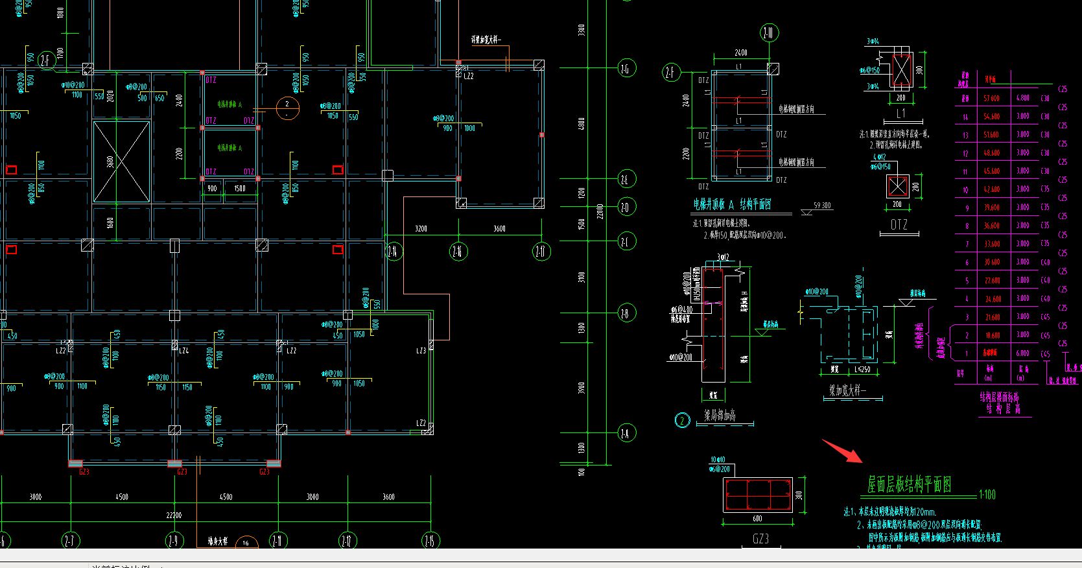Select the note about 120mm slab thickness

pyautogui.click(x=890, y=512)
